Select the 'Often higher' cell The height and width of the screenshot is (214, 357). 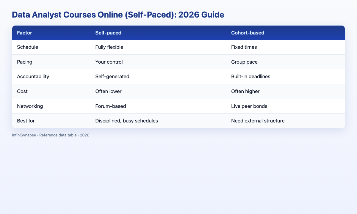tap(245, 91)
